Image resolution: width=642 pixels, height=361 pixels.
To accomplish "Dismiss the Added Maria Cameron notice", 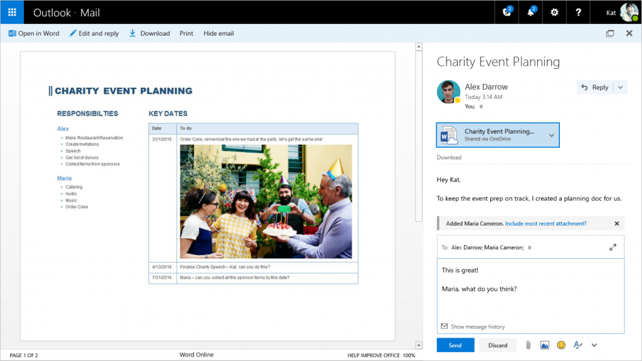I will point(616,223).
